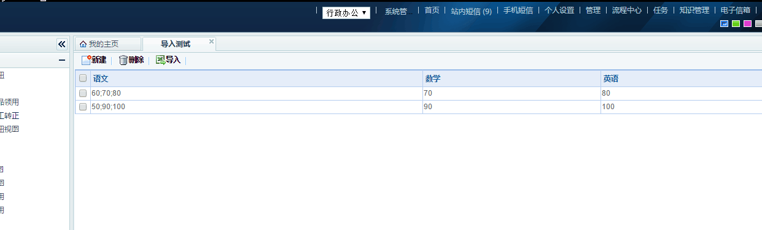Collapse the sidebar panel with minus button
The width and height of the screenshot is (762, 230).
click(61, 60)
